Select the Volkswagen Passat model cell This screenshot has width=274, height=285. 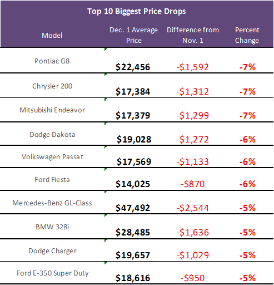(52, 157)
